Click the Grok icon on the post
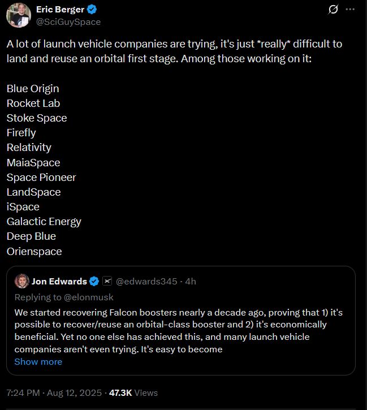This screenshot has height=410, width=367. [x=334, y=10]
